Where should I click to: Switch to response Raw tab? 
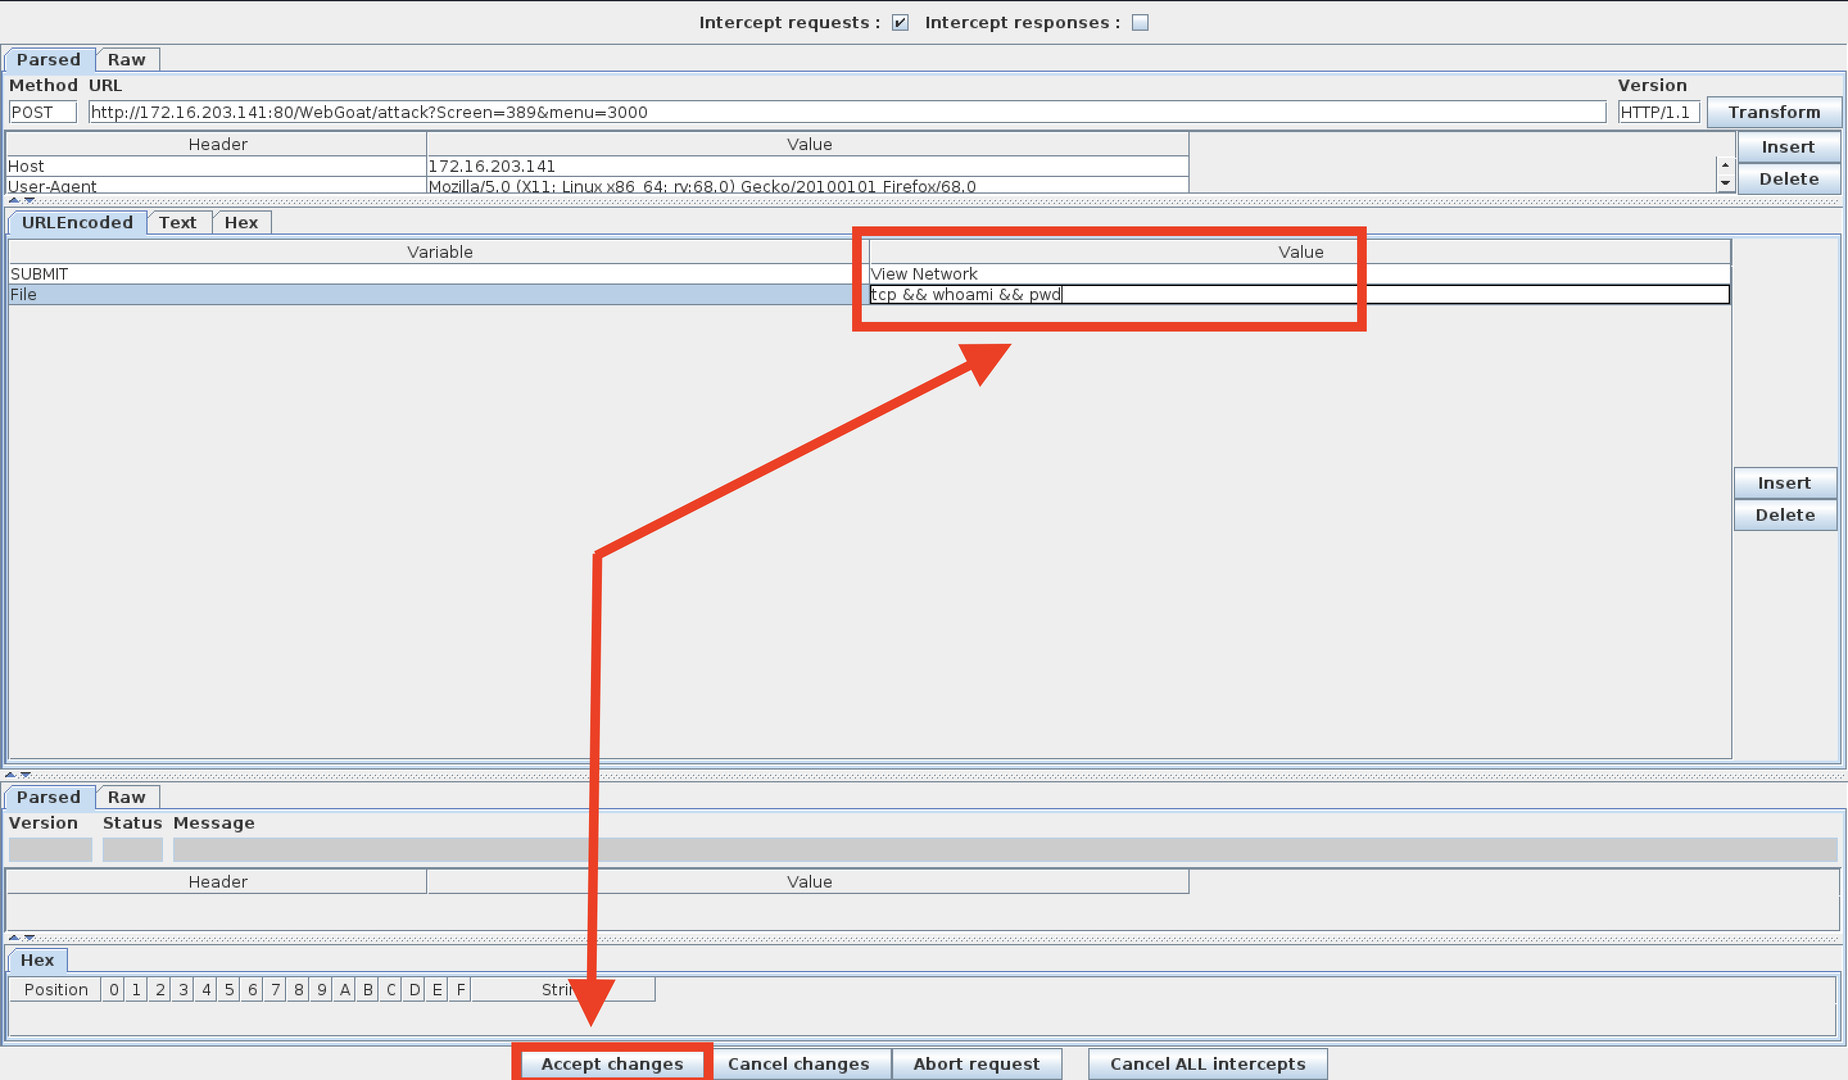coord(126,797)
